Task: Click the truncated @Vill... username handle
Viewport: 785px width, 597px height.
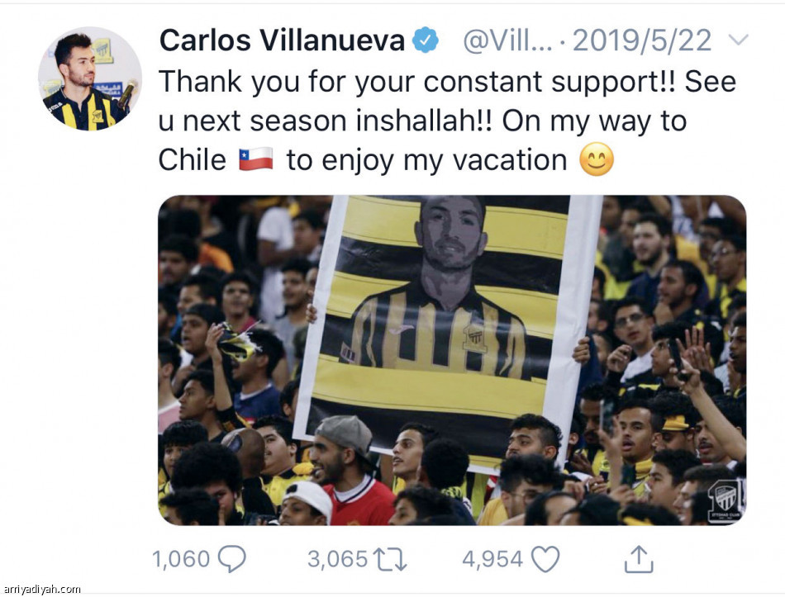Action: tap(507, 40)
